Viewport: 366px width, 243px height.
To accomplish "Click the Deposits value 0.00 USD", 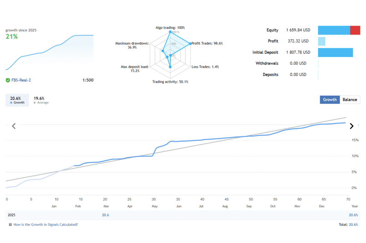I will pos(298,74).
